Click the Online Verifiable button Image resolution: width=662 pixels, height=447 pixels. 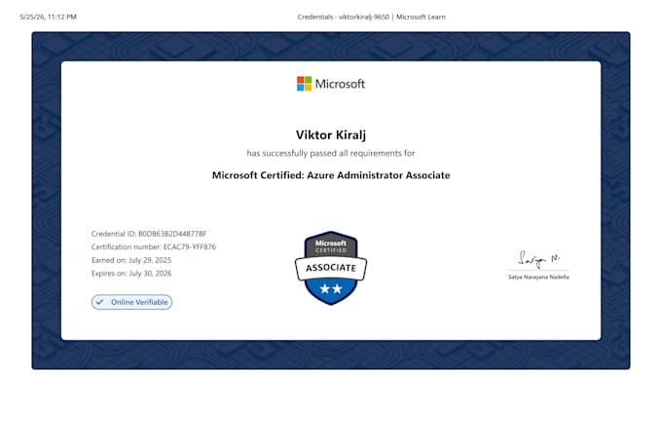point(131,302)
